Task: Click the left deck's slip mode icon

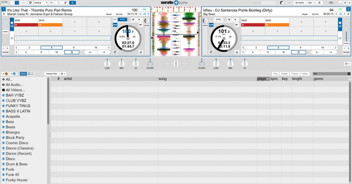Action: [115, 52]
